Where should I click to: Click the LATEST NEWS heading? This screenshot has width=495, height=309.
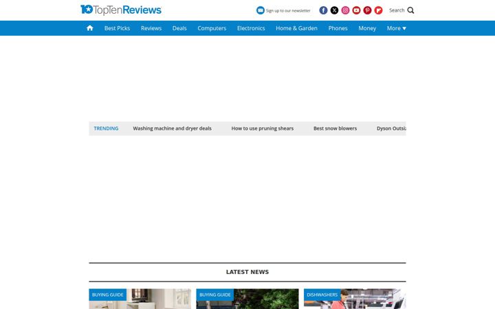pos(247,272)
